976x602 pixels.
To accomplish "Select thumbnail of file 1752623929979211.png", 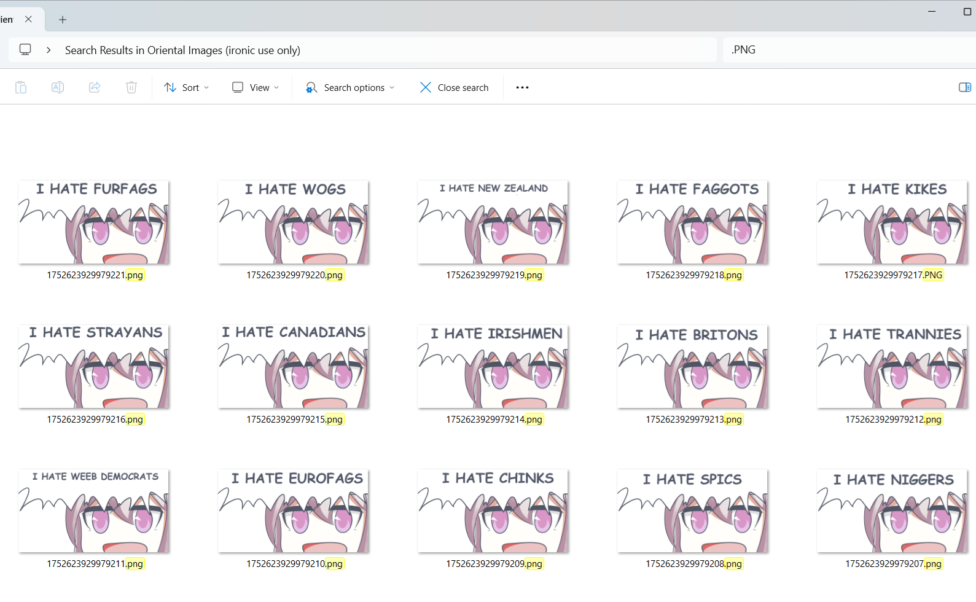I will tap(94, 511).
